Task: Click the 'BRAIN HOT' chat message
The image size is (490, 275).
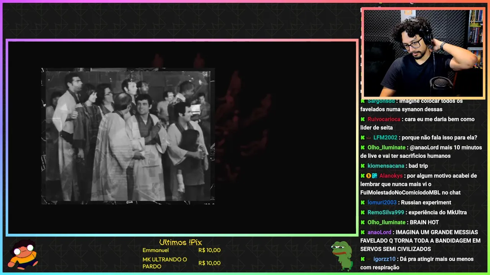Action: [x=424, y=222]
